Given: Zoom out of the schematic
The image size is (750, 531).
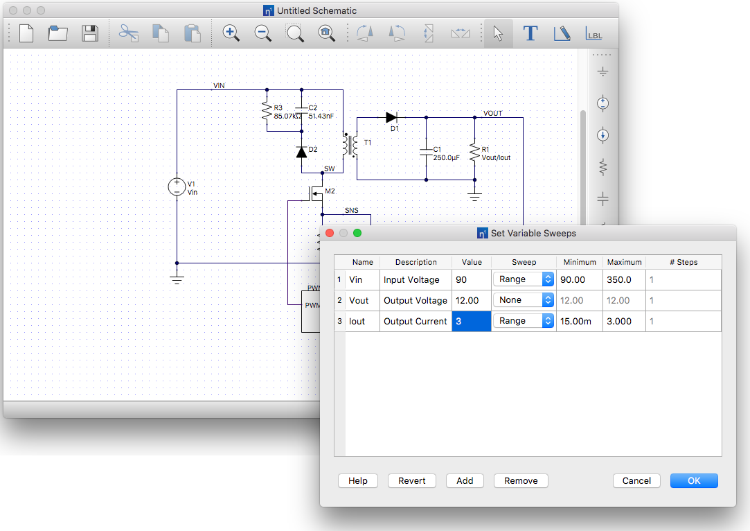Looking at the screenshot, I should click(x=262, y=33).
